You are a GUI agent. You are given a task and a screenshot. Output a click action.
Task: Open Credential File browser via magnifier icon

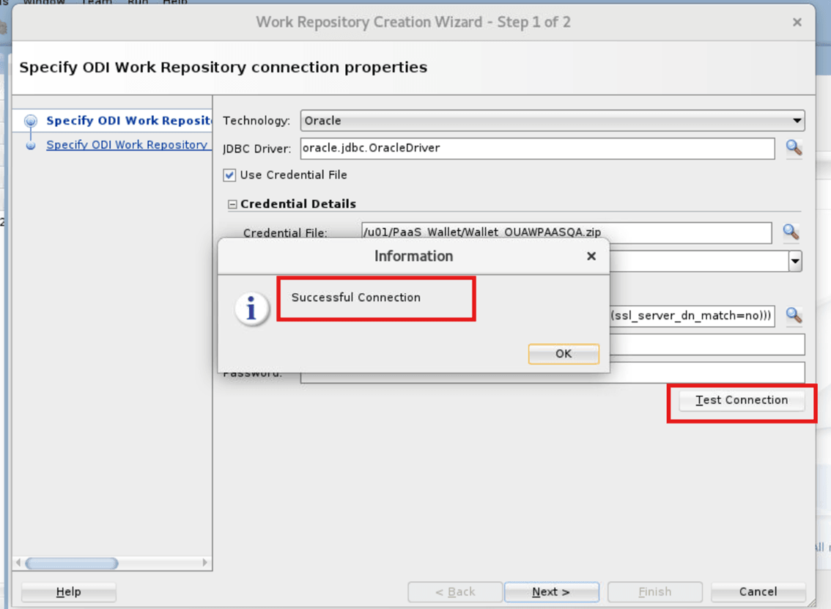pyautogui.click(x=790, y=232)
